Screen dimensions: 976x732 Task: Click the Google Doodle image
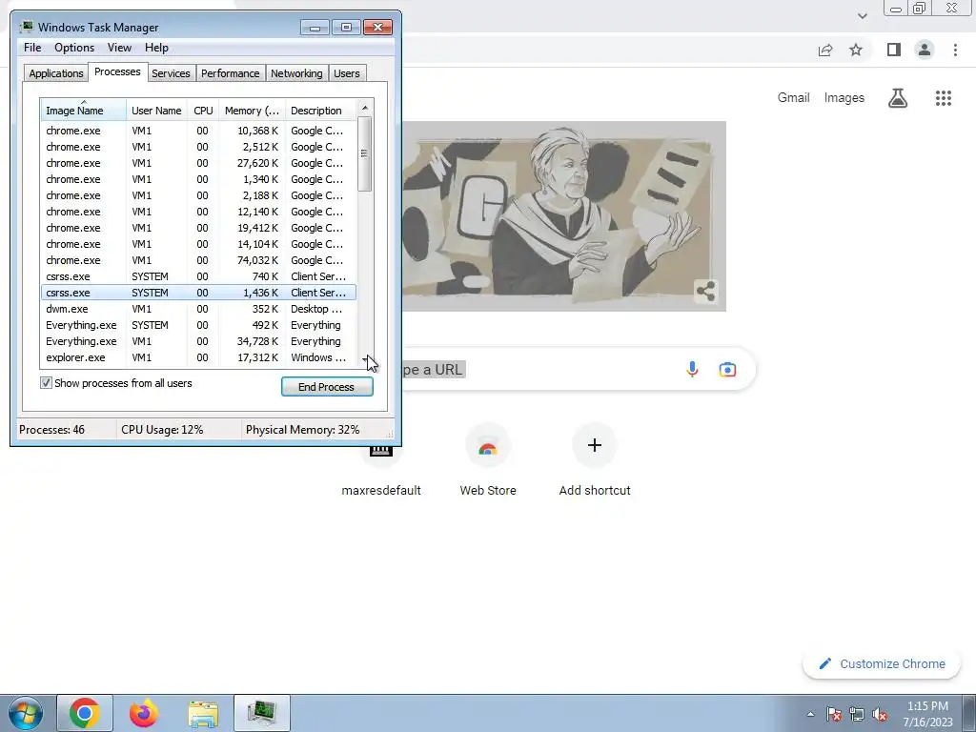tap(564, 216)
